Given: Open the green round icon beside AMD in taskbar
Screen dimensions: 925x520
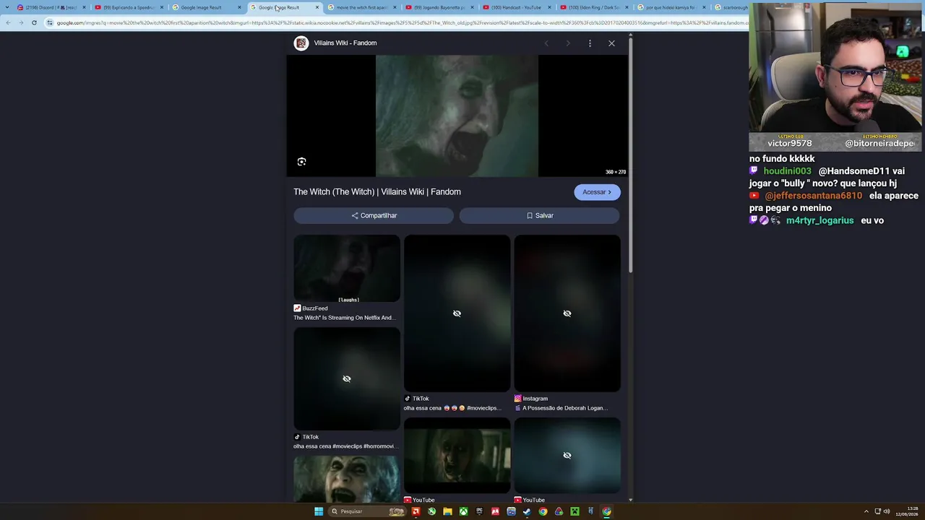Looking at the screenshot, I should tap(431, 511).
